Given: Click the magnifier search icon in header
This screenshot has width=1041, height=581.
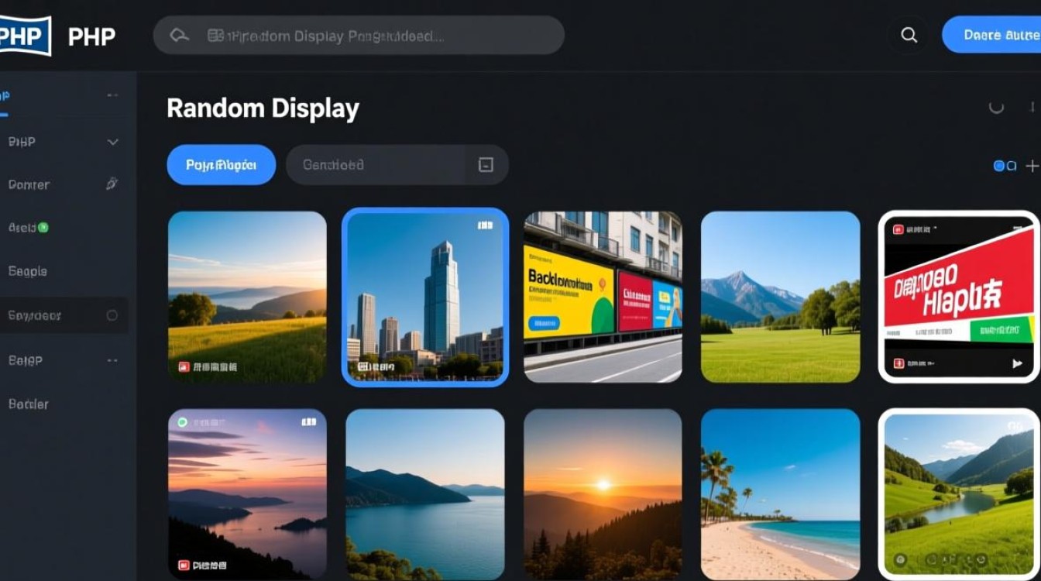Looking at the screenshot, I should pyautogui.click(x=909, y=35).
